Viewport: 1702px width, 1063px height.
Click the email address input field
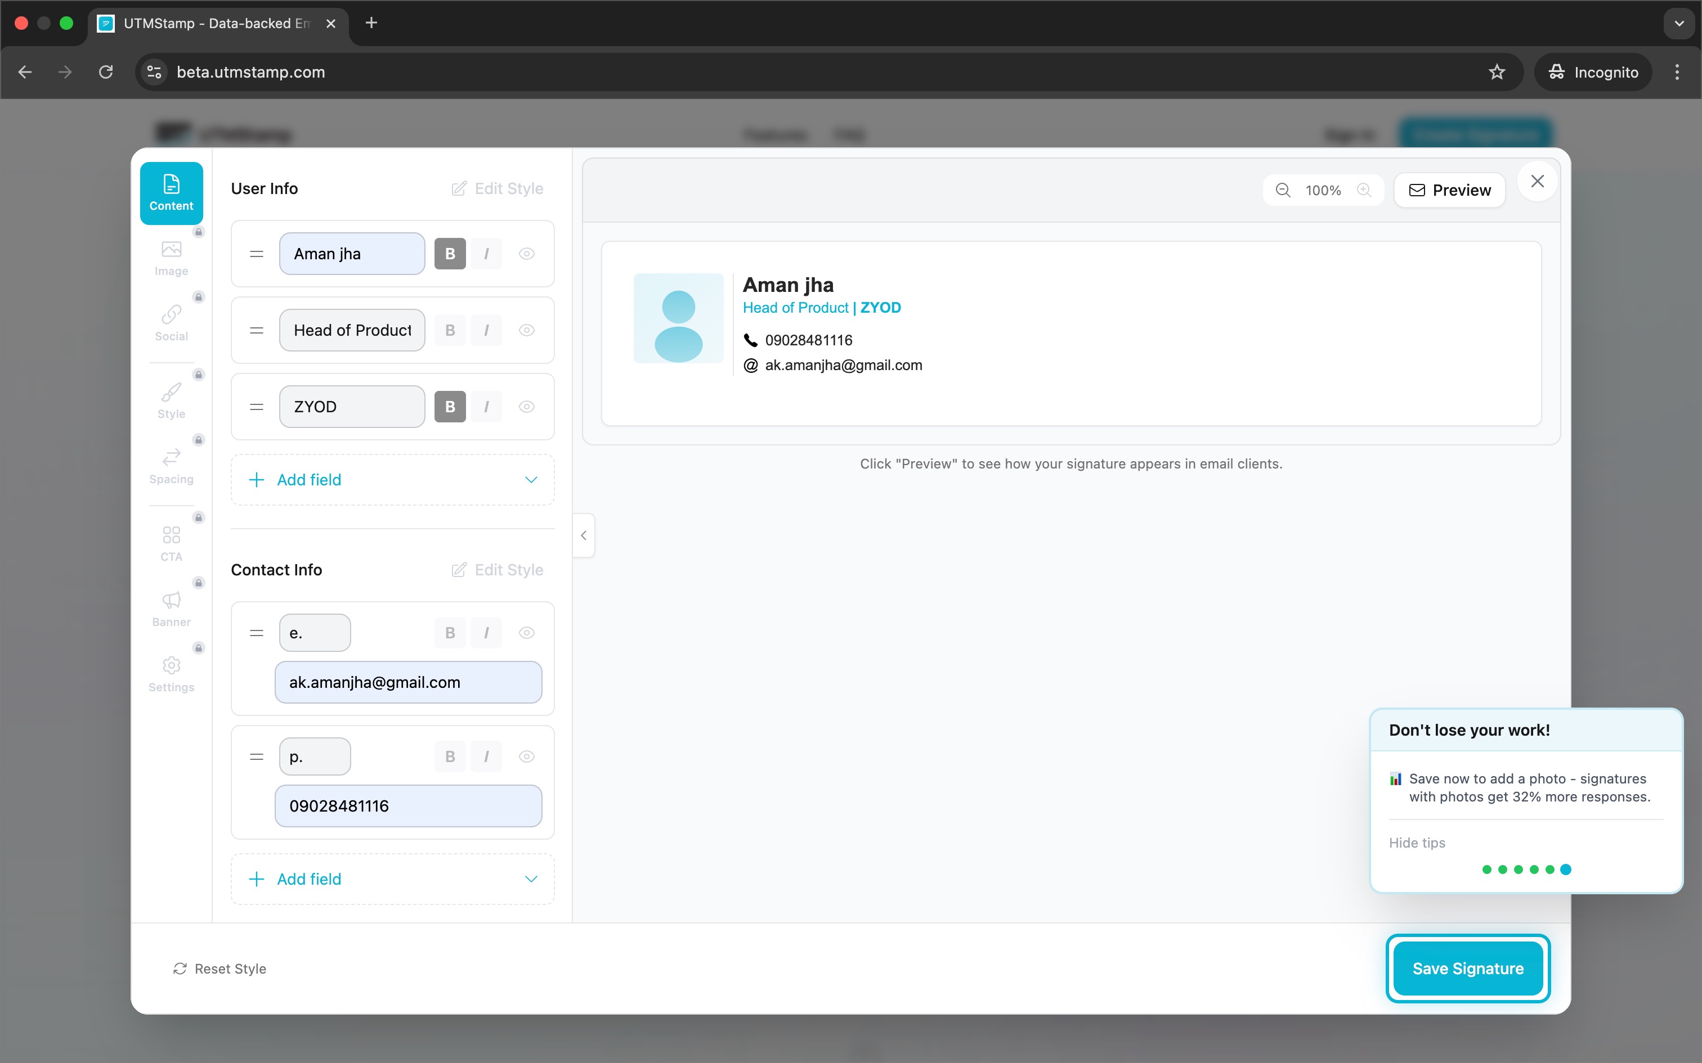(x=409, y=681)
